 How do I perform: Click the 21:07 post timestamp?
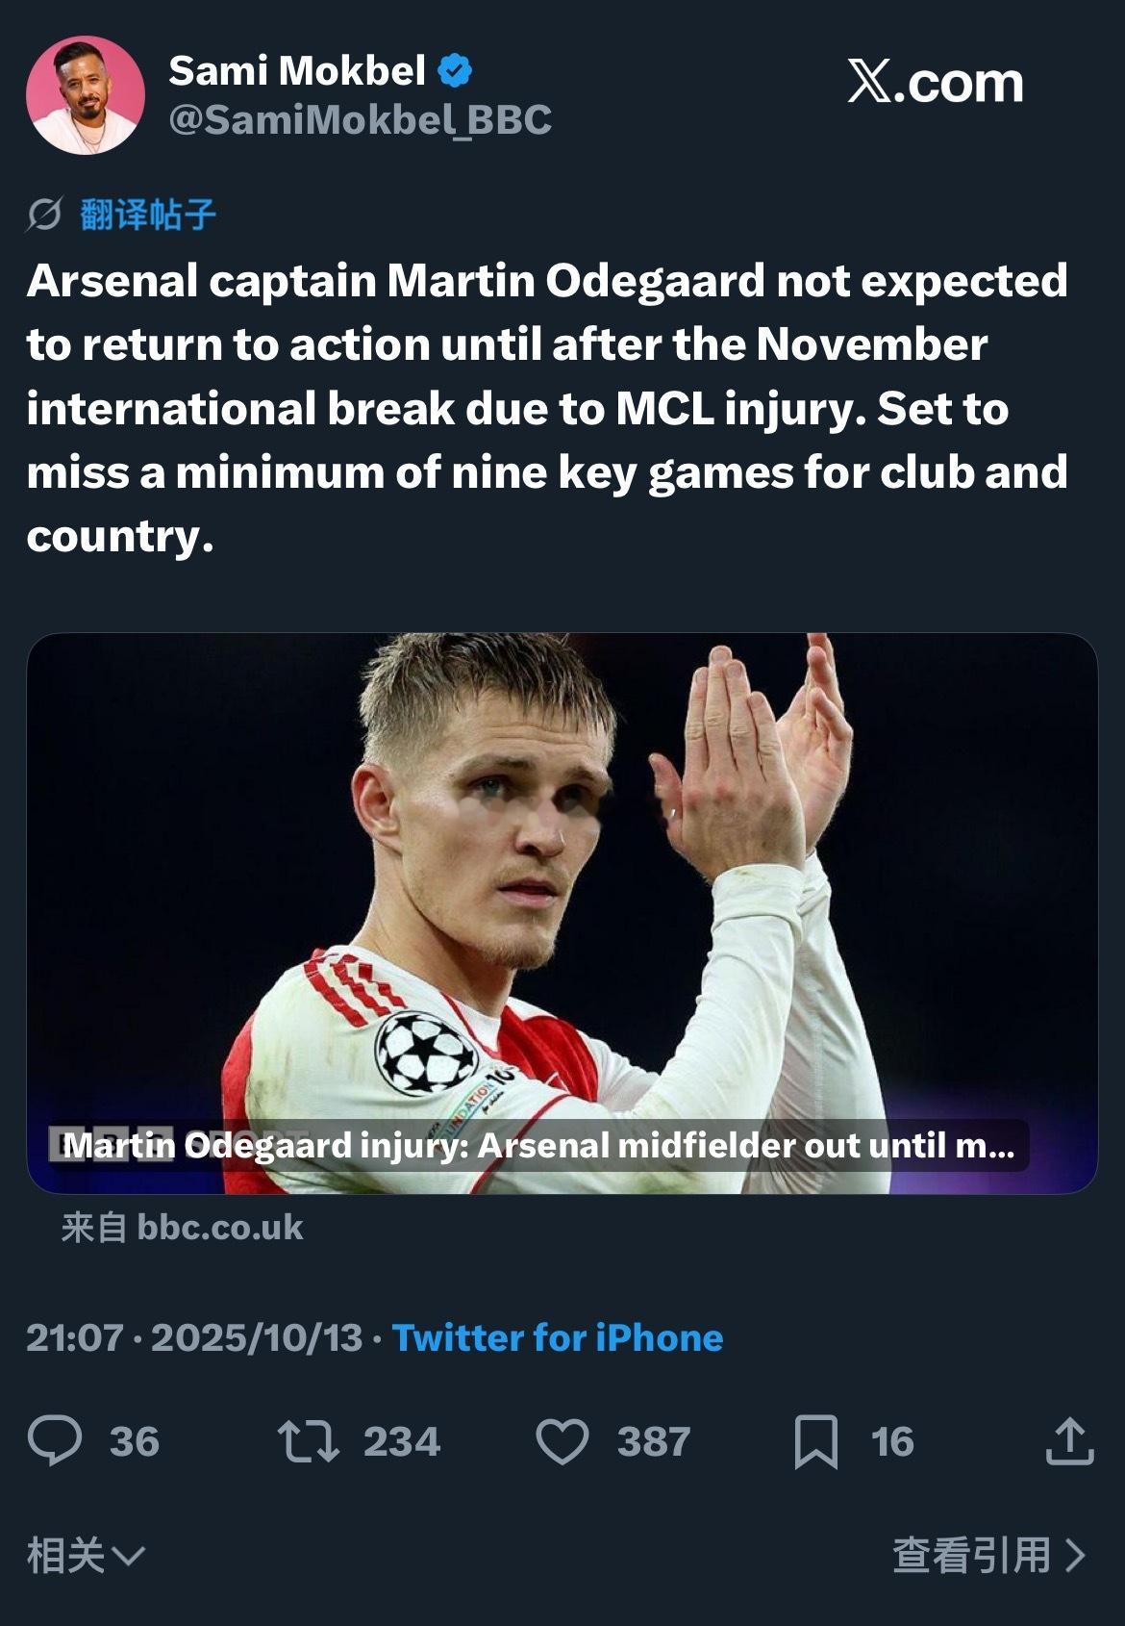(75, 1337)
